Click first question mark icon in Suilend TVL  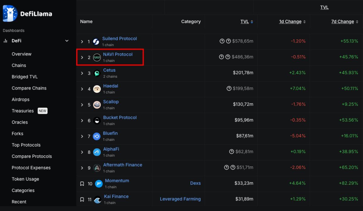point(222,41)
